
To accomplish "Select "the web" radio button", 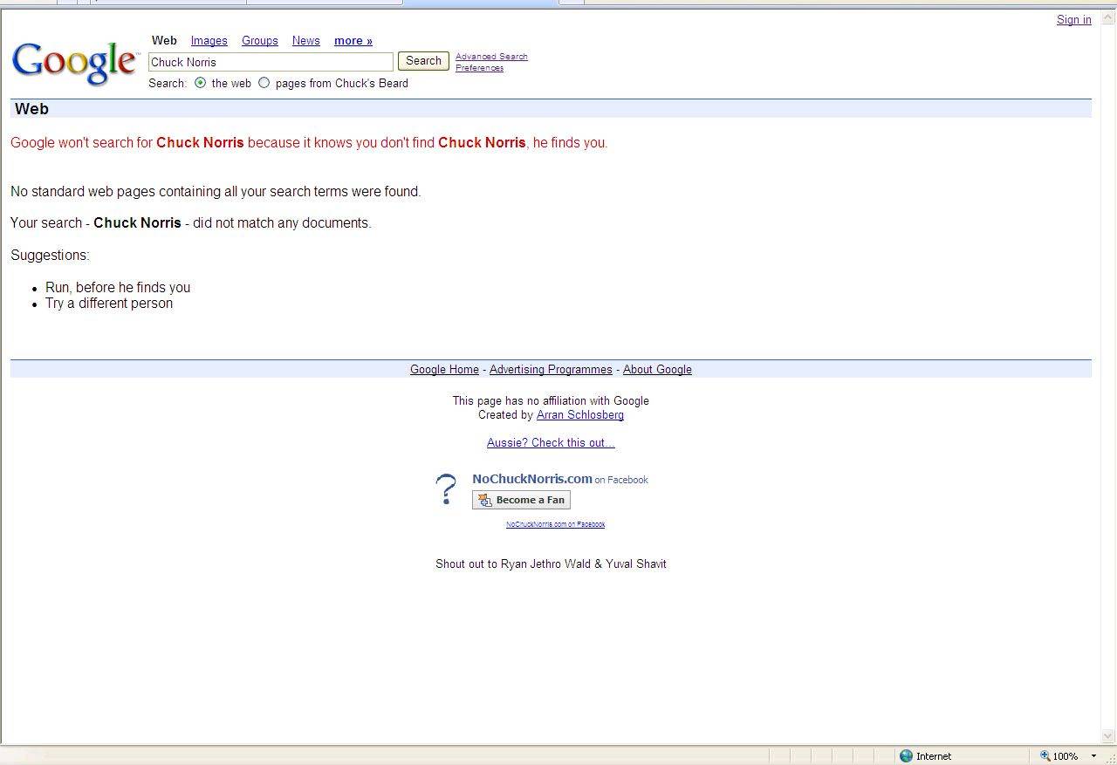I will point(201,83).
